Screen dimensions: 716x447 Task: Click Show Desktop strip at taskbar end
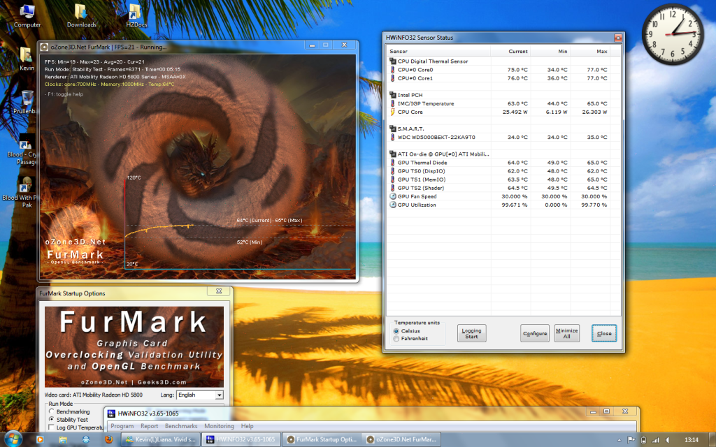pyautogui.click(x=713, y=440)
